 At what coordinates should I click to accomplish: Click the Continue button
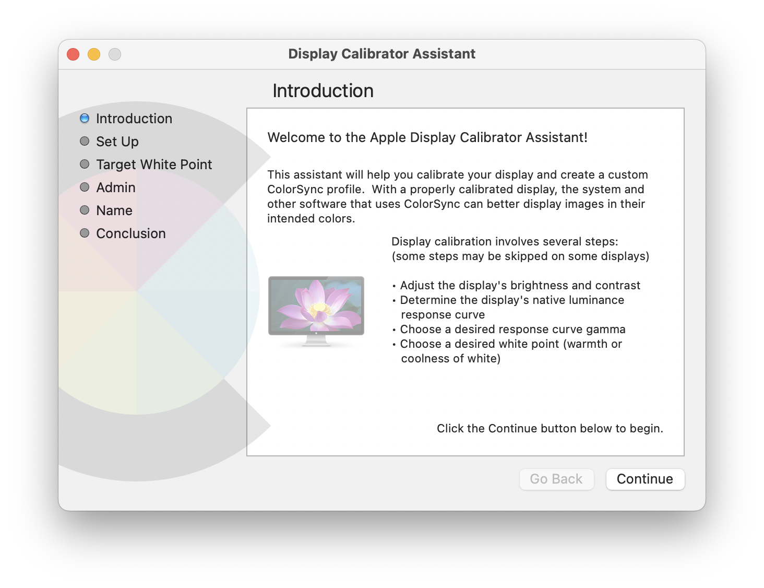[645, 479]
